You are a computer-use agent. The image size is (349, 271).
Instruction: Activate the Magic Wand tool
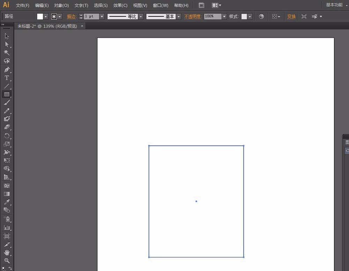[x=7, y=52]
